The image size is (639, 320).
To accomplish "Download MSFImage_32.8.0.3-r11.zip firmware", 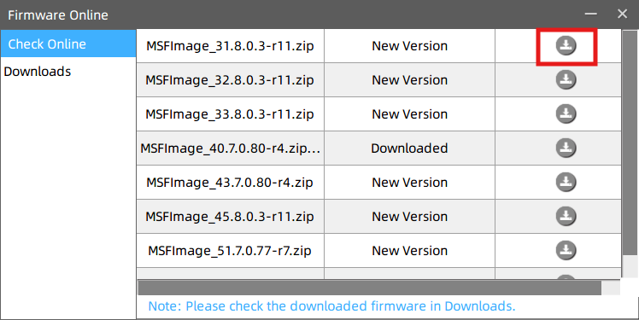I will click(566, 80).
